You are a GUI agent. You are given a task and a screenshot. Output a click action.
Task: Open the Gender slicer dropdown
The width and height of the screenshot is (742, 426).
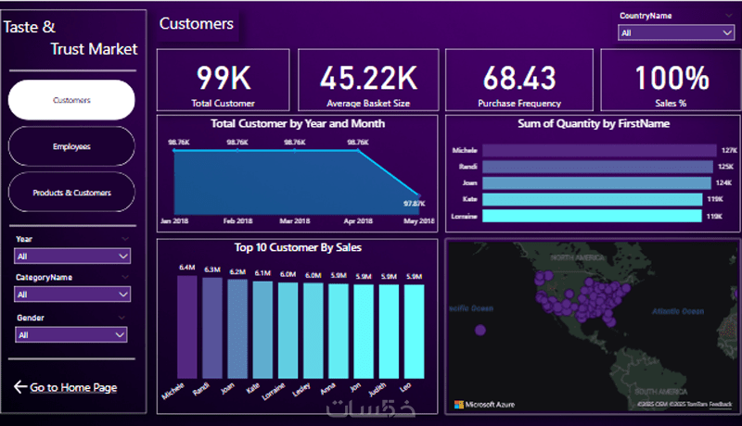pos(71,335)
